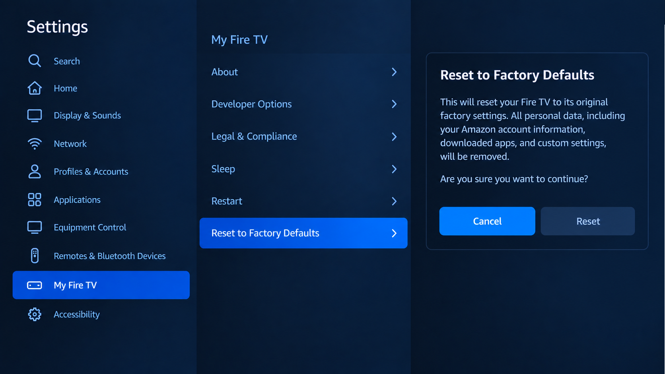Click the 'Are you sure you want to continue?' text
The height and width of the screenshot is (374, 665).
(x=514, y=179)
